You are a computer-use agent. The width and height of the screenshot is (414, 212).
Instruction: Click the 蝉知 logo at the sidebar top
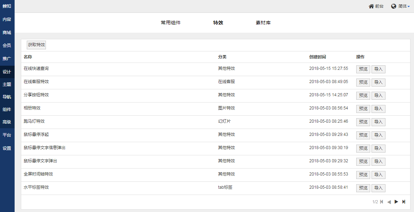click(x=7, y=6)
